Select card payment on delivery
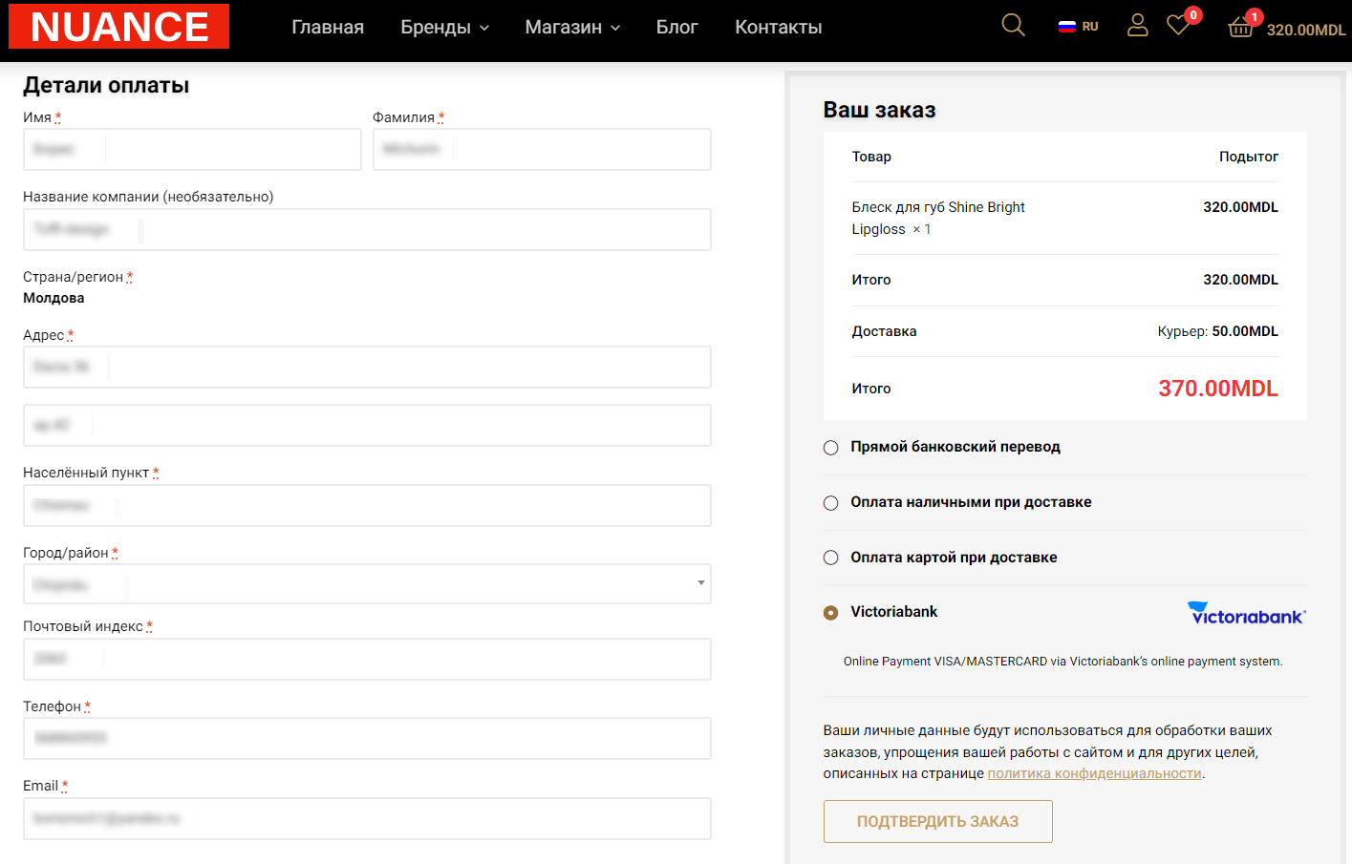This screenshot has height=864, width=1352. point(831,558)
